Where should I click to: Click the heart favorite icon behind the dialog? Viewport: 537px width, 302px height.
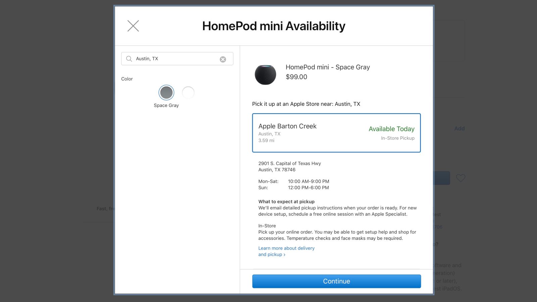(x=460, y=178)
